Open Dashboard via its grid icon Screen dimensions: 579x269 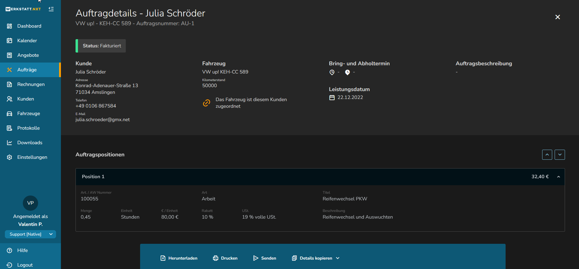point(9,26)
